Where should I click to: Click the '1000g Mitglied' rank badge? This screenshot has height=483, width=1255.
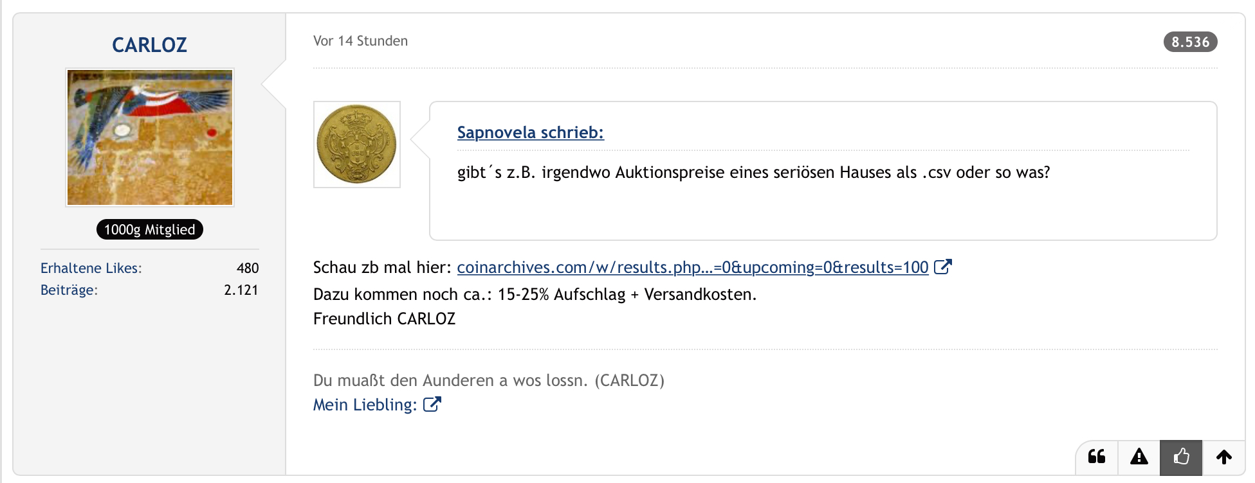click(150, 230)
